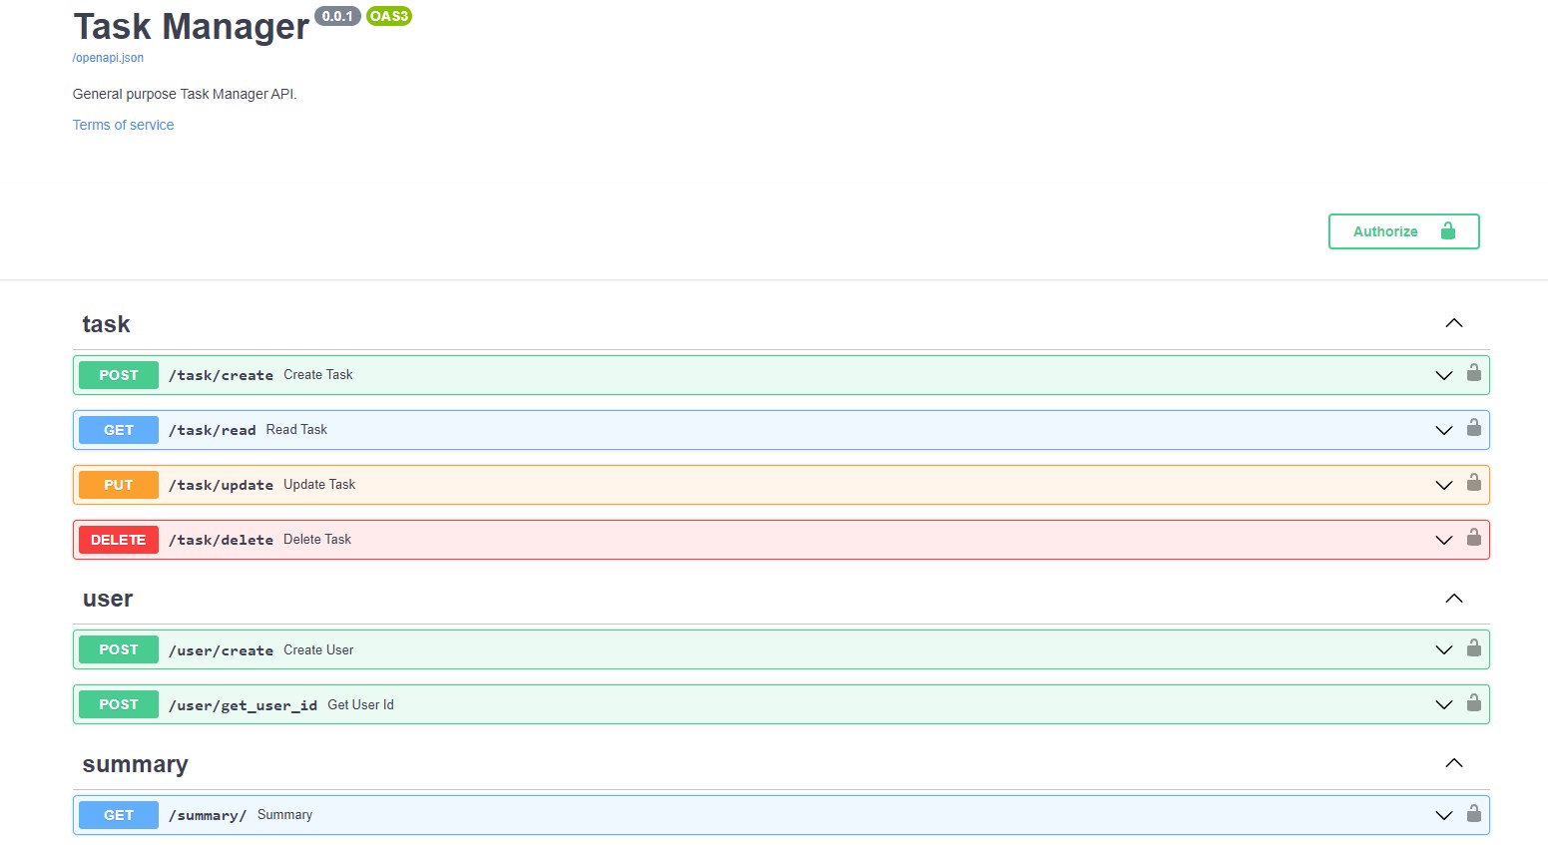This screenshot has height=845, width=1548.
Task: Click the GET badge for /summary/
Action: [119, 815]
